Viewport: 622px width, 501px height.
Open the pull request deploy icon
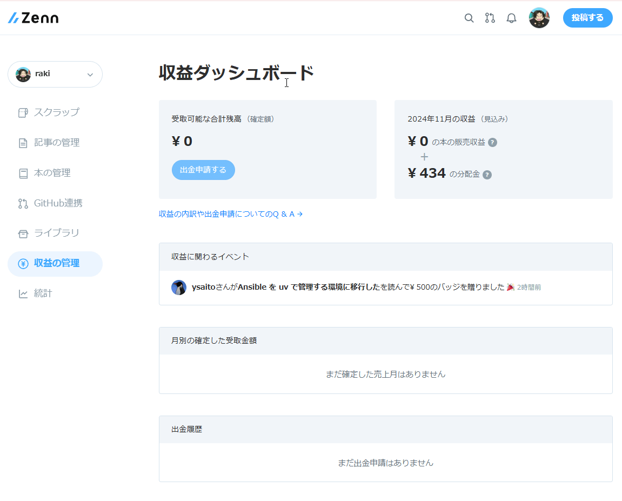point(490,18)
